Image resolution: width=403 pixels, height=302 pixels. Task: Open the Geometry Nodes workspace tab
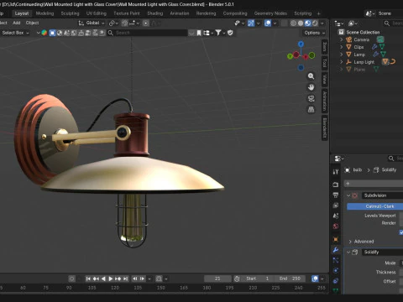pyautogui.click(x=270, y=13)
